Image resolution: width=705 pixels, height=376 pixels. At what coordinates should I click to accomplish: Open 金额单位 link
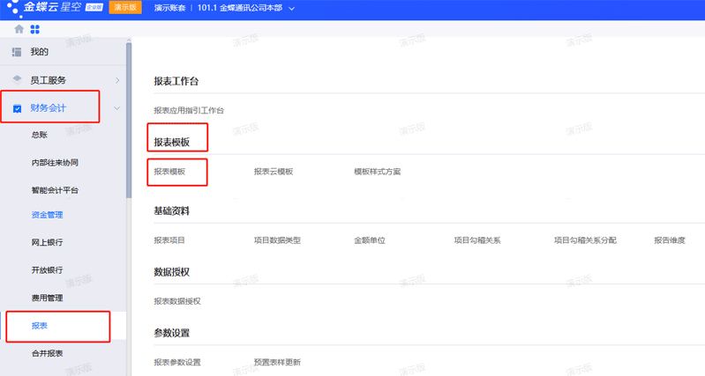click(370, 240)
